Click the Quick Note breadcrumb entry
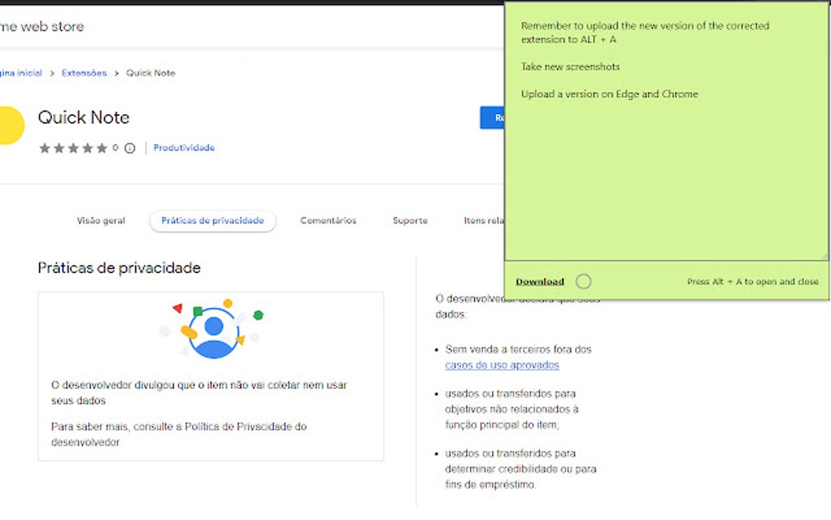The height and width of the screenshot is (520, 831). tap(152, 73)
